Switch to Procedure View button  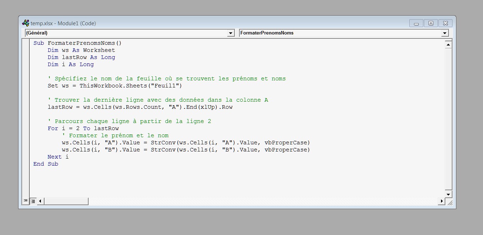tap(26, 201)
